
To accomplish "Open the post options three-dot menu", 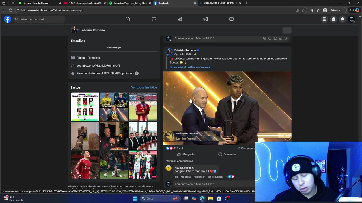I will 286,52.
